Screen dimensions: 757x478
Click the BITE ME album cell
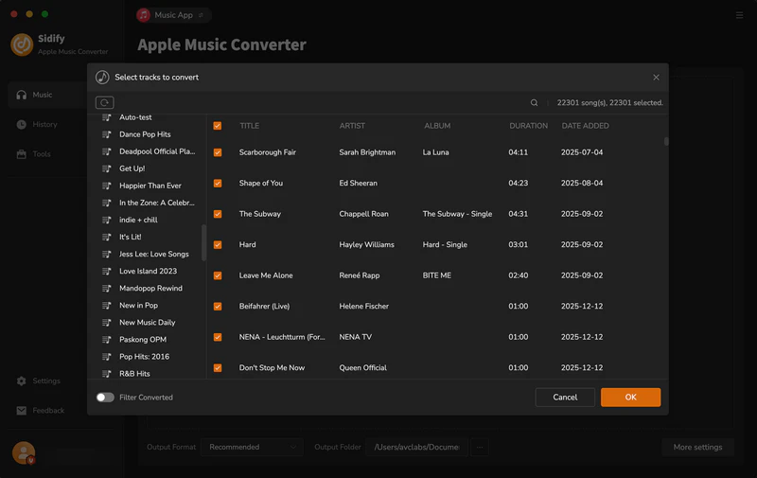[x=437, y=275]
